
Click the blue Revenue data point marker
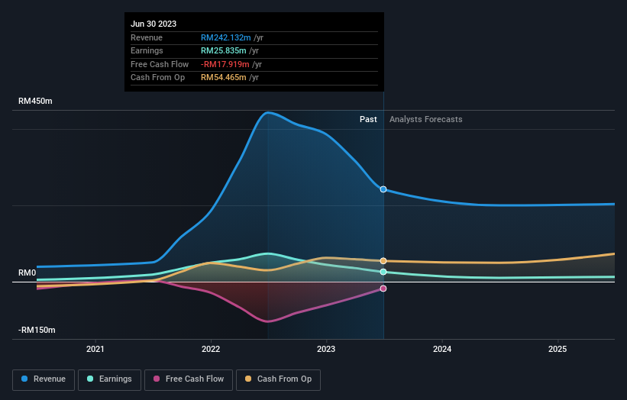pos(383,189)
